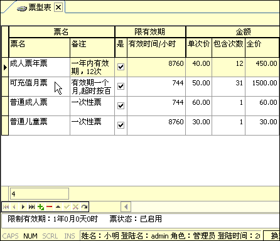280x241 pixels.
Task: Delete record with red minus icon
Action: tap(50, 207)
